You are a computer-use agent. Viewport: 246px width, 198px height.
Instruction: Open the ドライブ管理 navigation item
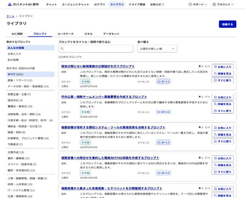(137, 4)
